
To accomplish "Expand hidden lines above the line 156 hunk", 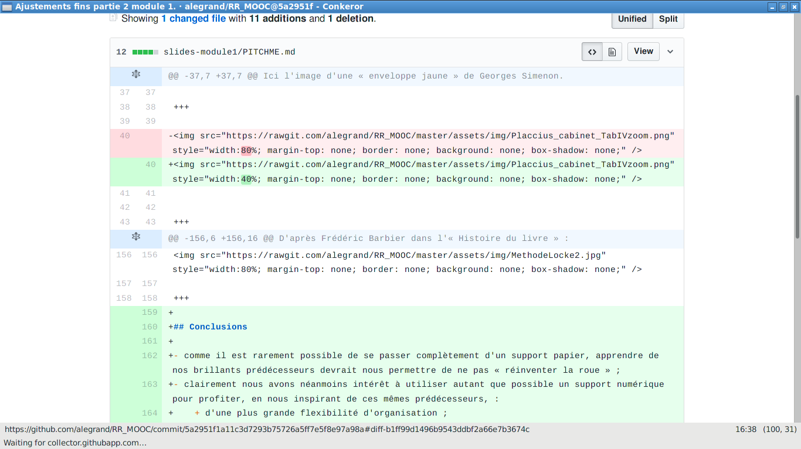I will 136,237.
